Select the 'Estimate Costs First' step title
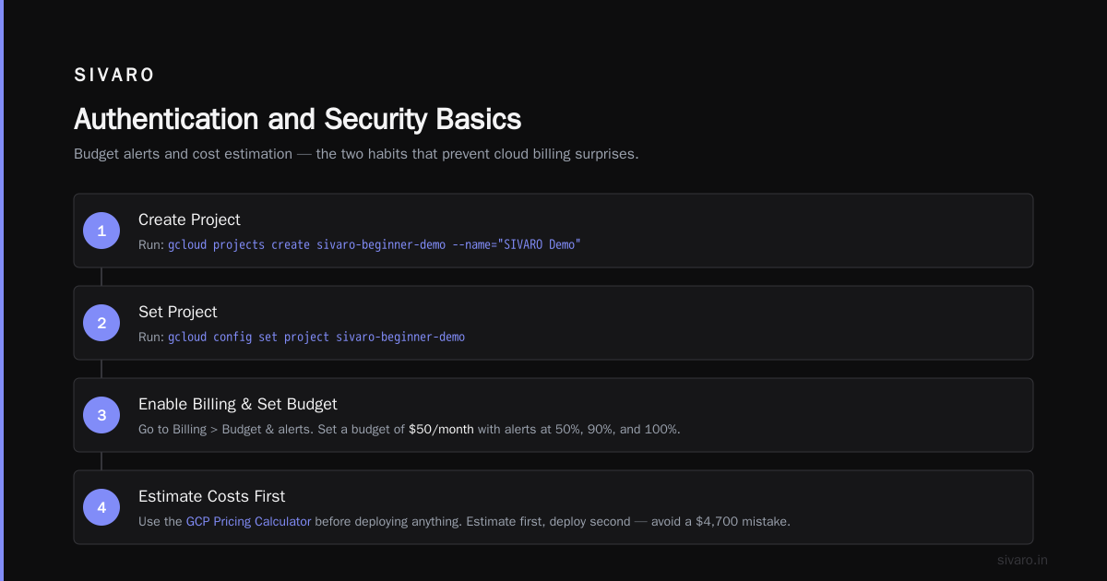Viewport: 1107px width, 581px height. pyautogui.click(x=211, y=496)
